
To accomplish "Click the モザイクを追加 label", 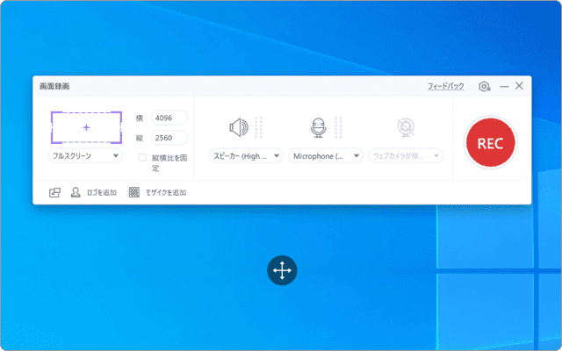I will [x=166, y=193].
